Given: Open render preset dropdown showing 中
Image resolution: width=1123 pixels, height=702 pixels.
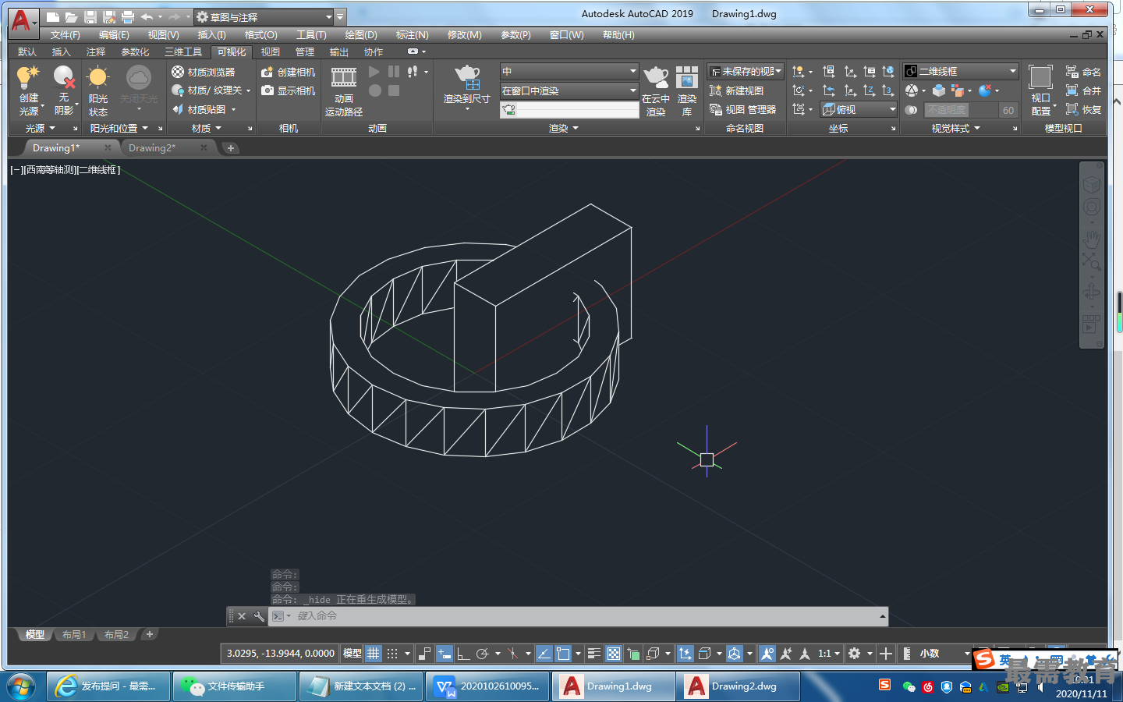Looking at the screenshot, I should [x=569, y=71].
